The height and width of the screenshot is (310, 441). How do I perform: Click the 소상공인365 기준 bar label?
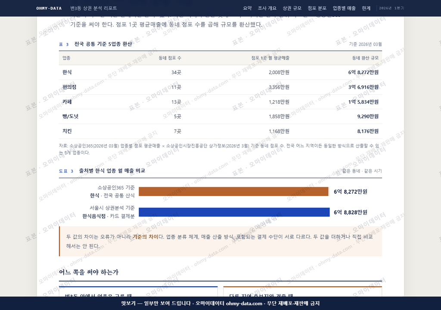[x=116, y=188]
